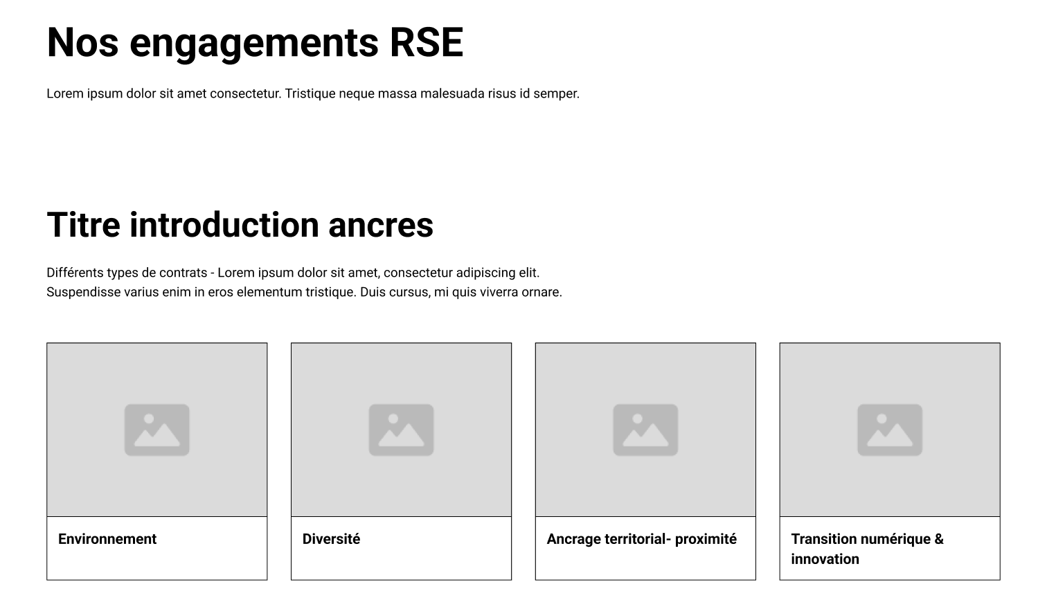Select the Ancrage territorial- proximité label

pyautogui.click(x=641, y=539)
